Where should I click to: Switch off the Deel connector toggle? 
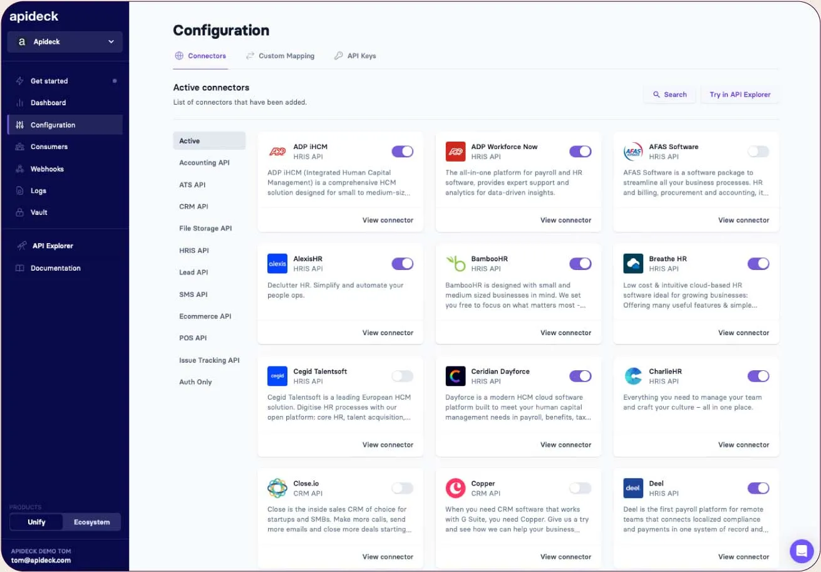[758, 488]
